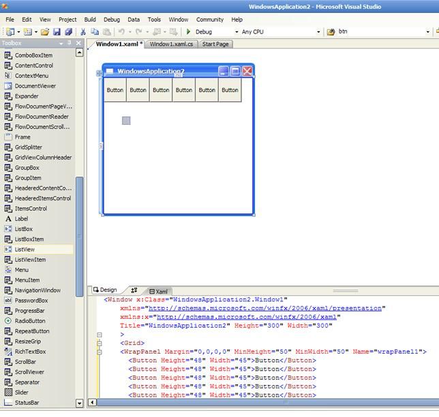
Task: Open the Undo history dropdown arrow
Action: click(130, 32)
